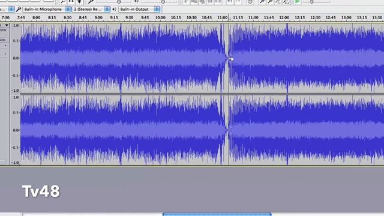Click the Copy icon in edit toolbar
384x216 pixels.
[x=194, y=2]
